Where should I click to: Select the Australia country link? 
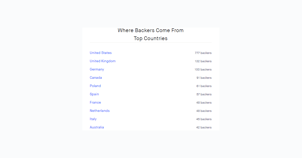(x=97, y=127)
